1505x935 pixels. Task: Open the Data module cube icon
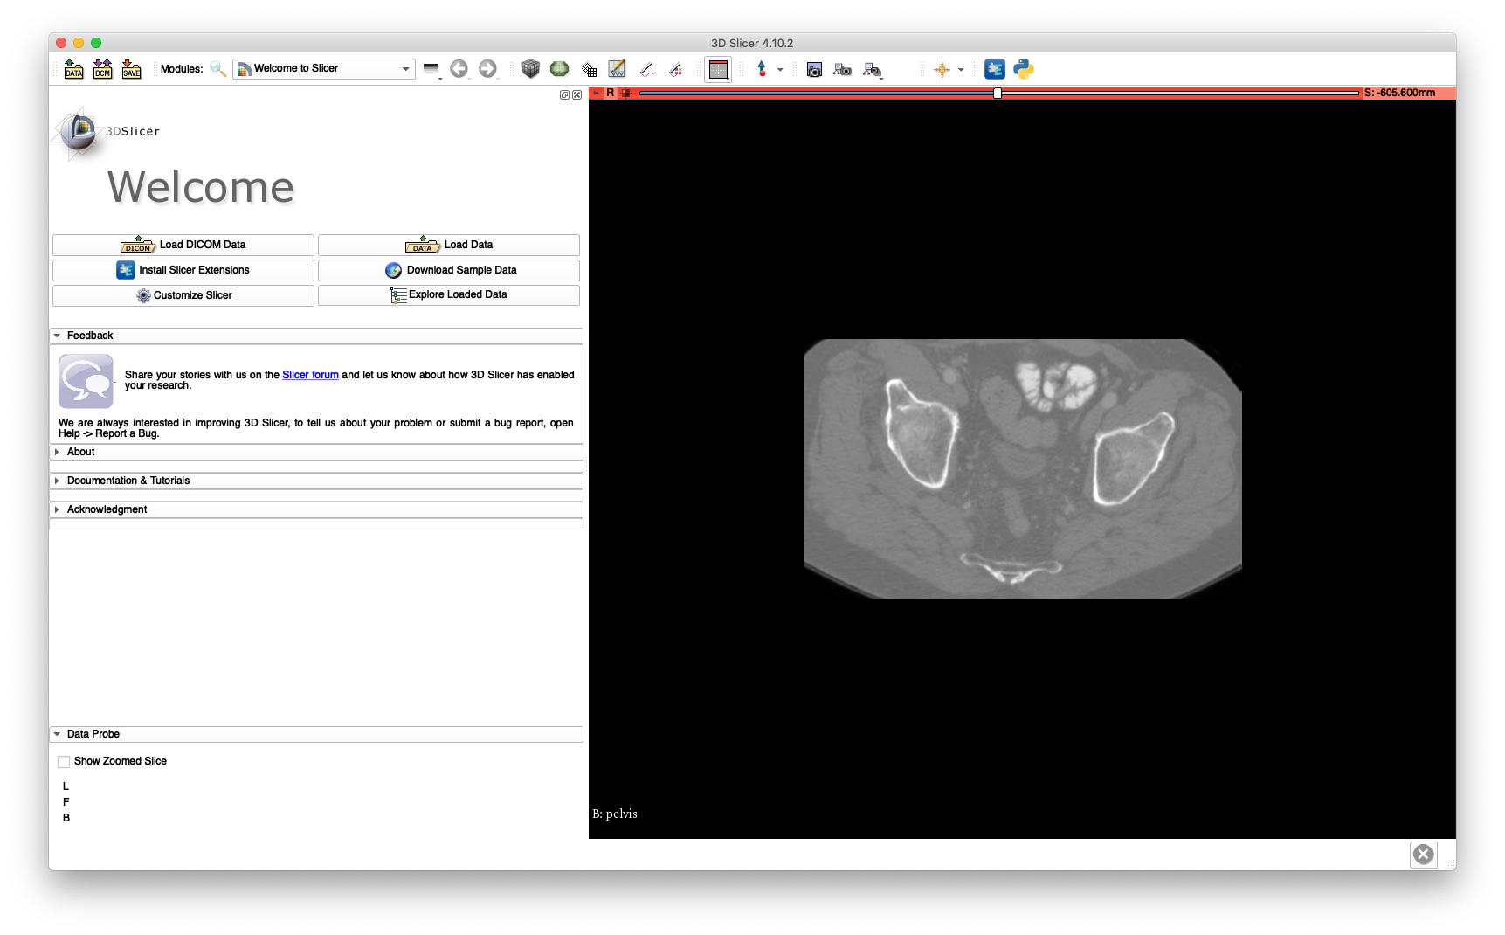point(530,69)
